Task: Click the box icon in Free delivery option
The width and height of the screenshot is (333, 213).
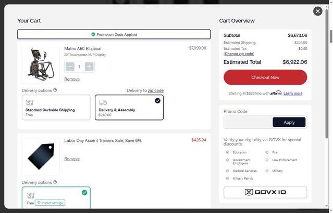Action: tap(31, 195)
